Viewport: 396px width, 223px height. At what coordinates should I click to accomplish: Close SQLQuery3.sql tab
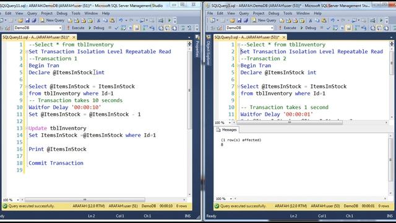coord(284,37)
